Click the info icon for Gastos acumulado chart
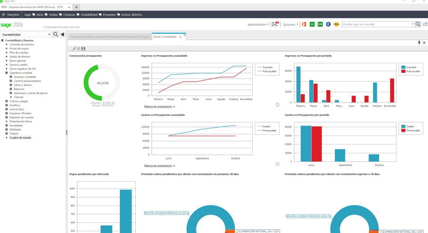Image resolution: width=428 pixels, height=233 pixels. coord(277,164)
